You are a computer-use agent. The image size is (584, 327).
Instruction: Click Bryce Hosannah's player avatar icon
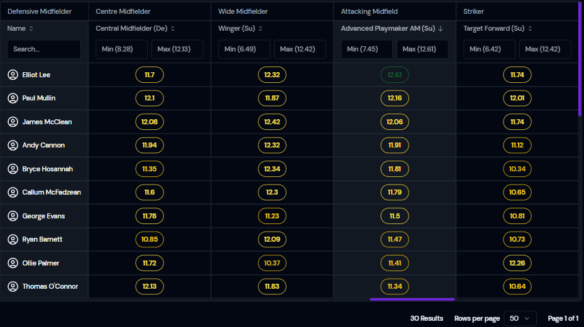coord(13,169)
